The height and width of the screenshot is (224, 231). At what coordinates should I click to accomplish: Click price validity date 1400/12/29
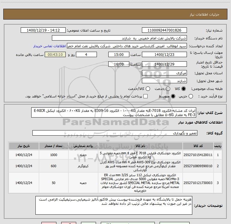coord(164,64)
